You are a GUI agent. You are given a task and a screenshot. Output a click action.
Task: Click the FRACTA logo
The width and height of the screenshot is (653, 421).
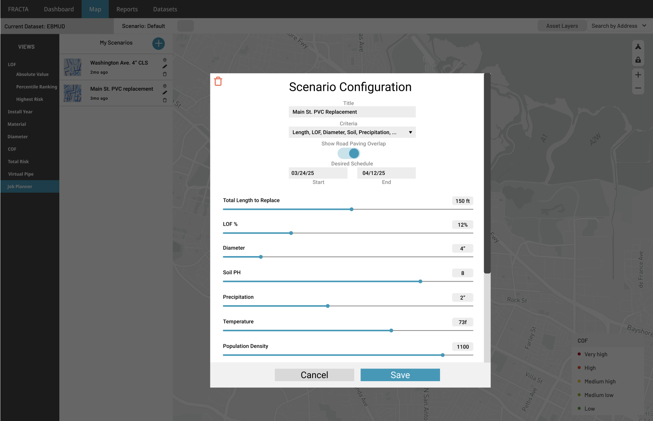pyautogui.click(x=18, y=9)
